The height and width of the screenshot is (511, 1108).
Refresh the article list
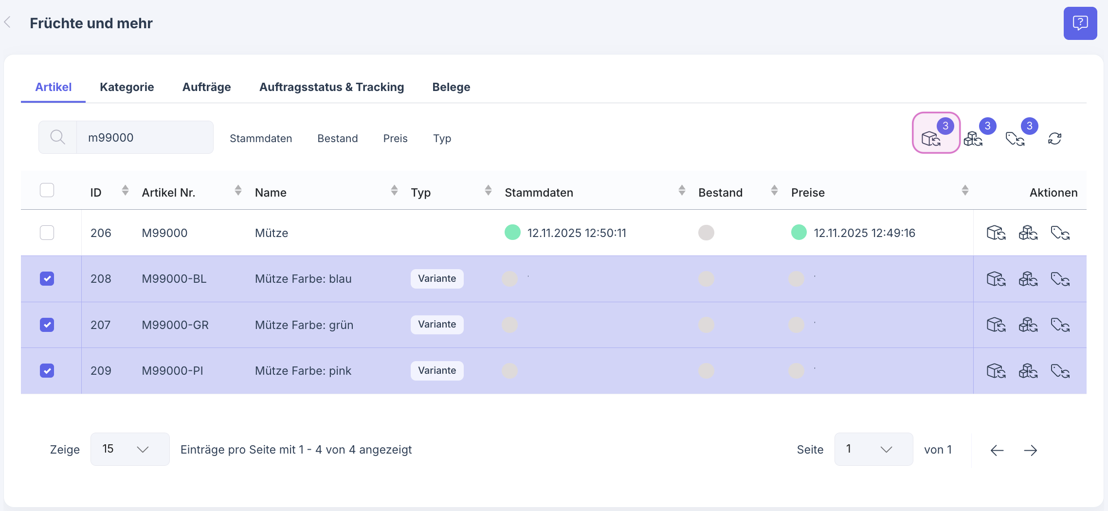click(1054, 139)
